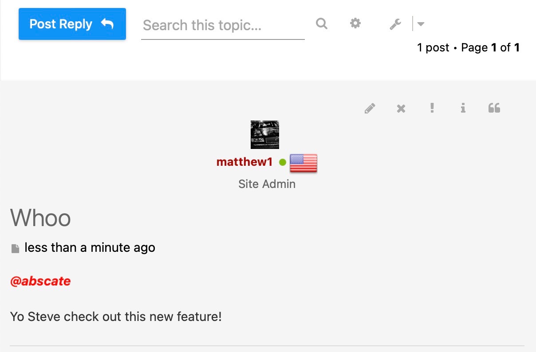The width and height of the screenshot is (536, 352).
Task: Click the 'Page 1 of 1' pagination text
Action: point(490,47)
